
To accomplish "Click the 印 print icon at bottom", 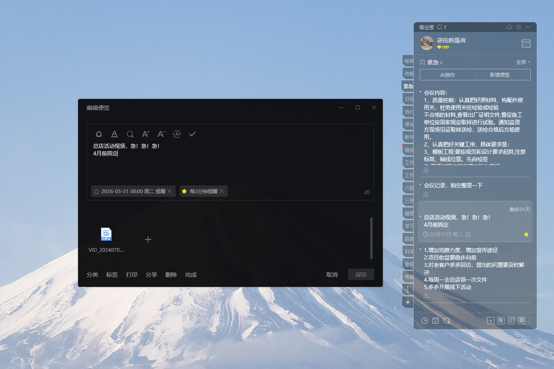I will [511, 321].
